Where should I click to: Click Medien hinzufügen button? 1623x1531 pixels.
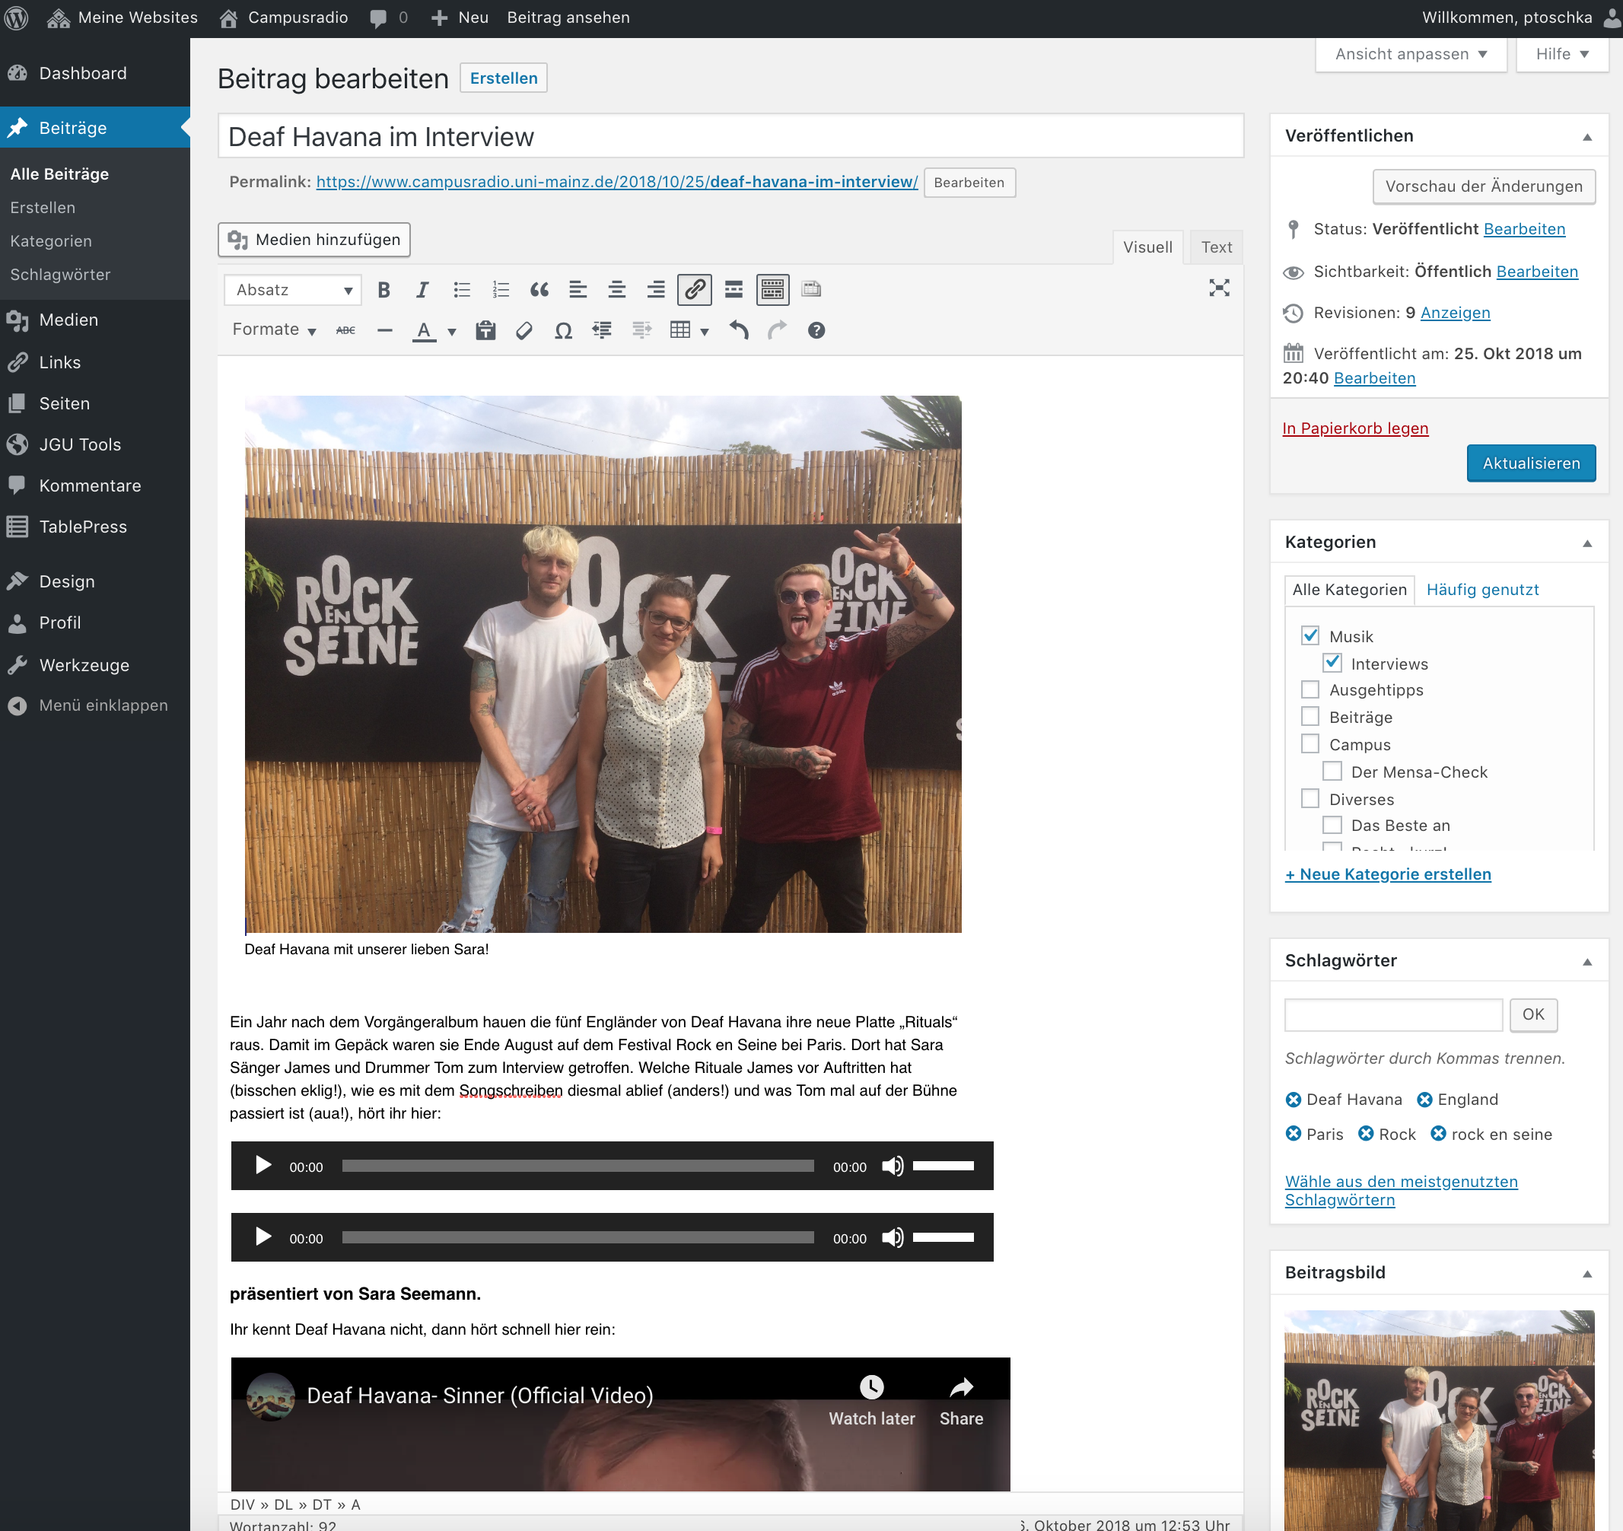(314, 239)
